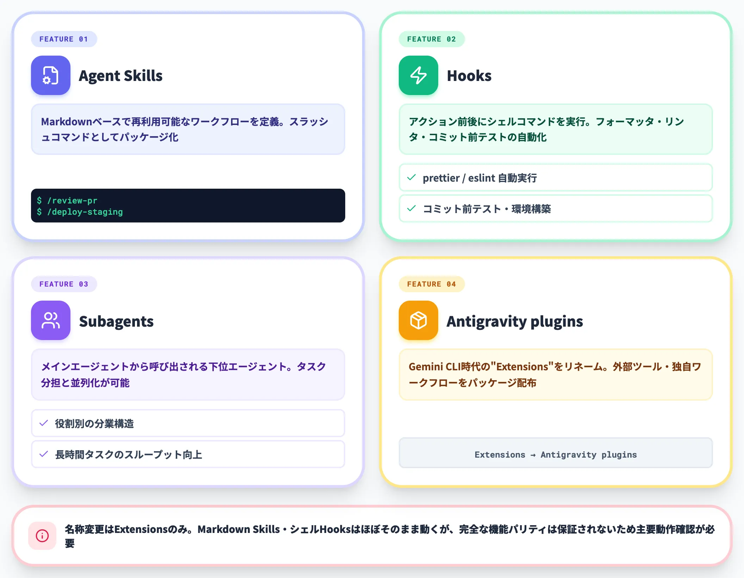Click the orange Antigravity plugins box icon
This screenshot has width=744, height=578.
click(418, 320)
